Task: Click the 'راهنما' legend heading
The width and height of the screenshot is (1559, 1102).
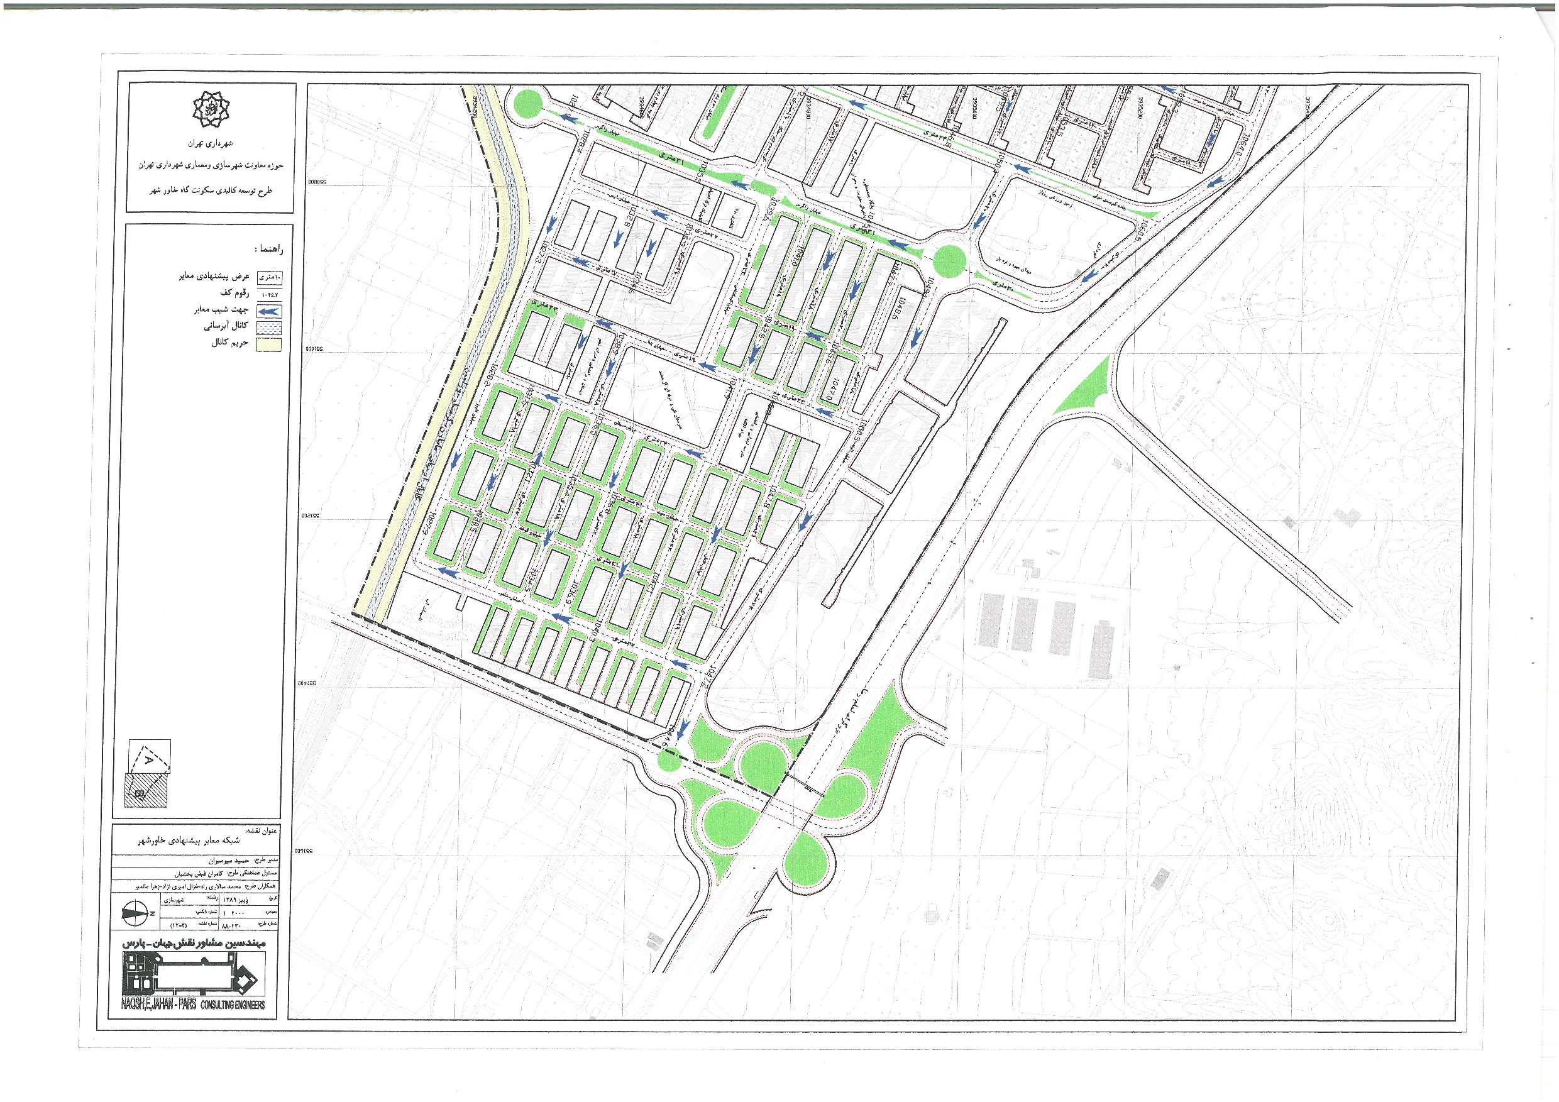Action: pos(268,249)
